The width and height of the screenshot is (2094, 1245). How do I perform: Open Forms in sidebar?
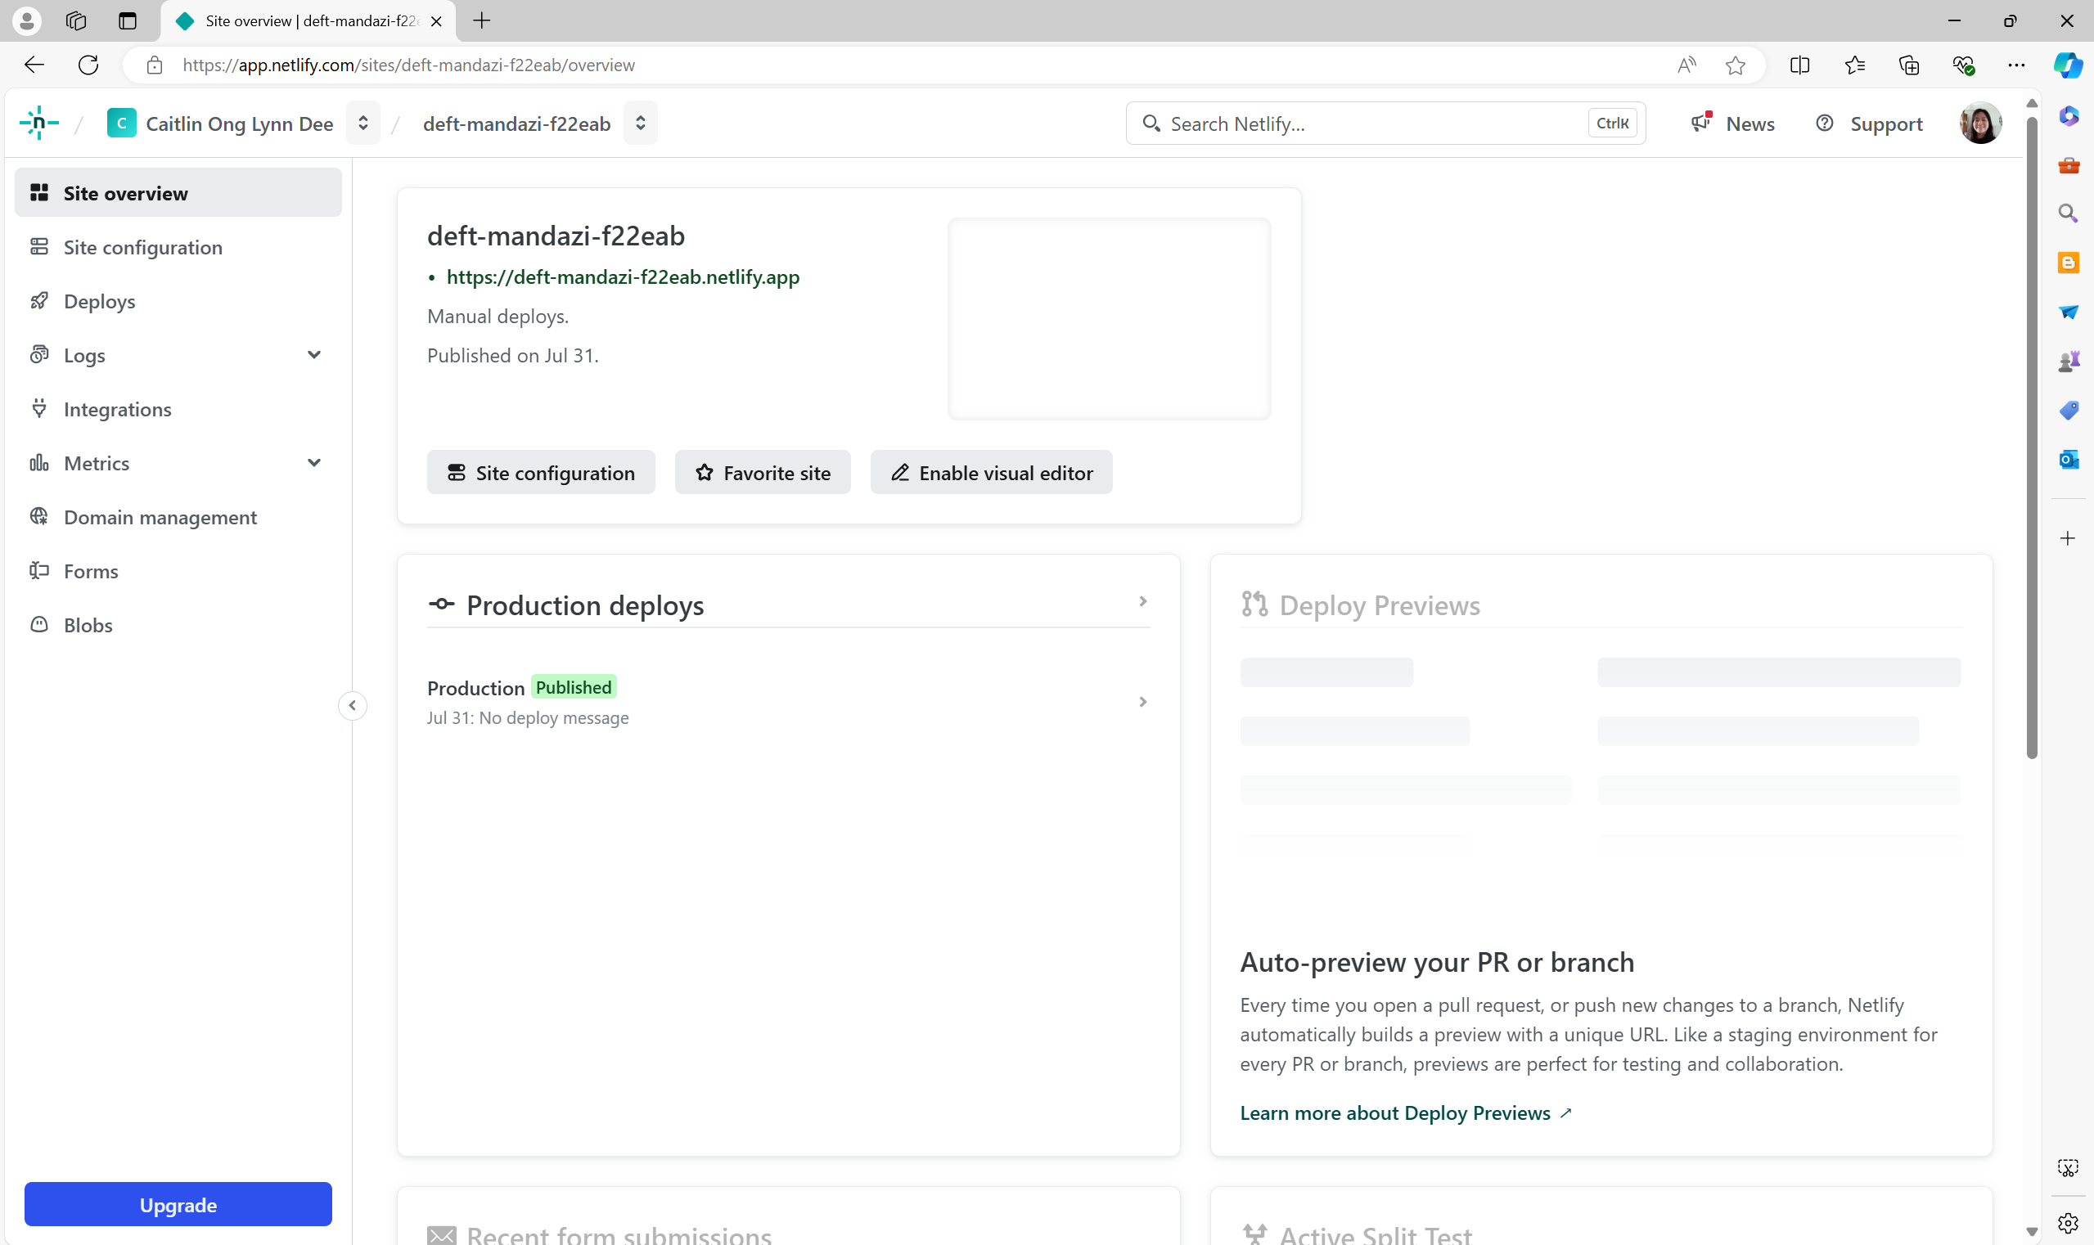(178, 570)
